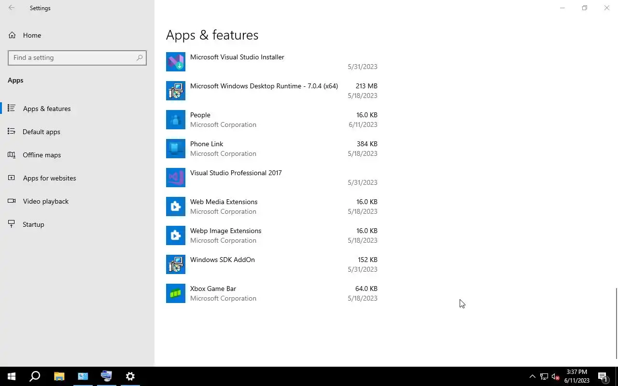
Task: Click the Video playback sidebar icon
Action: coord(12,201)
